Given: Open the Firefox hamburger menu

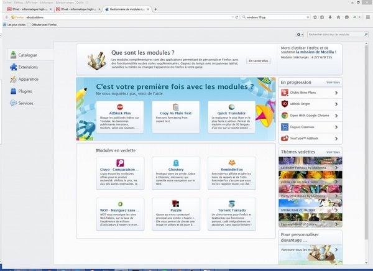Looking at the screenshot, I should point(368,17).
